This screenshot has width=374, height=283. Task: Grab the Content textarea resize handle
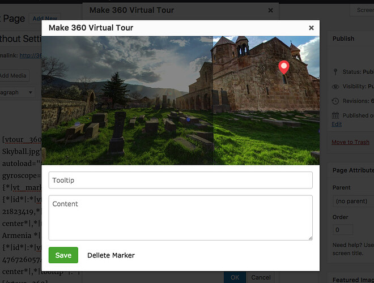pyautogui.click(x=309, y=237)
